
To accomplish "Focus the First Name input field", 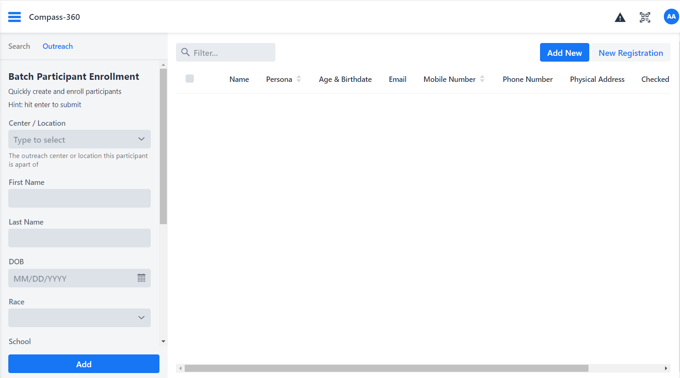I will coord(80,199).
